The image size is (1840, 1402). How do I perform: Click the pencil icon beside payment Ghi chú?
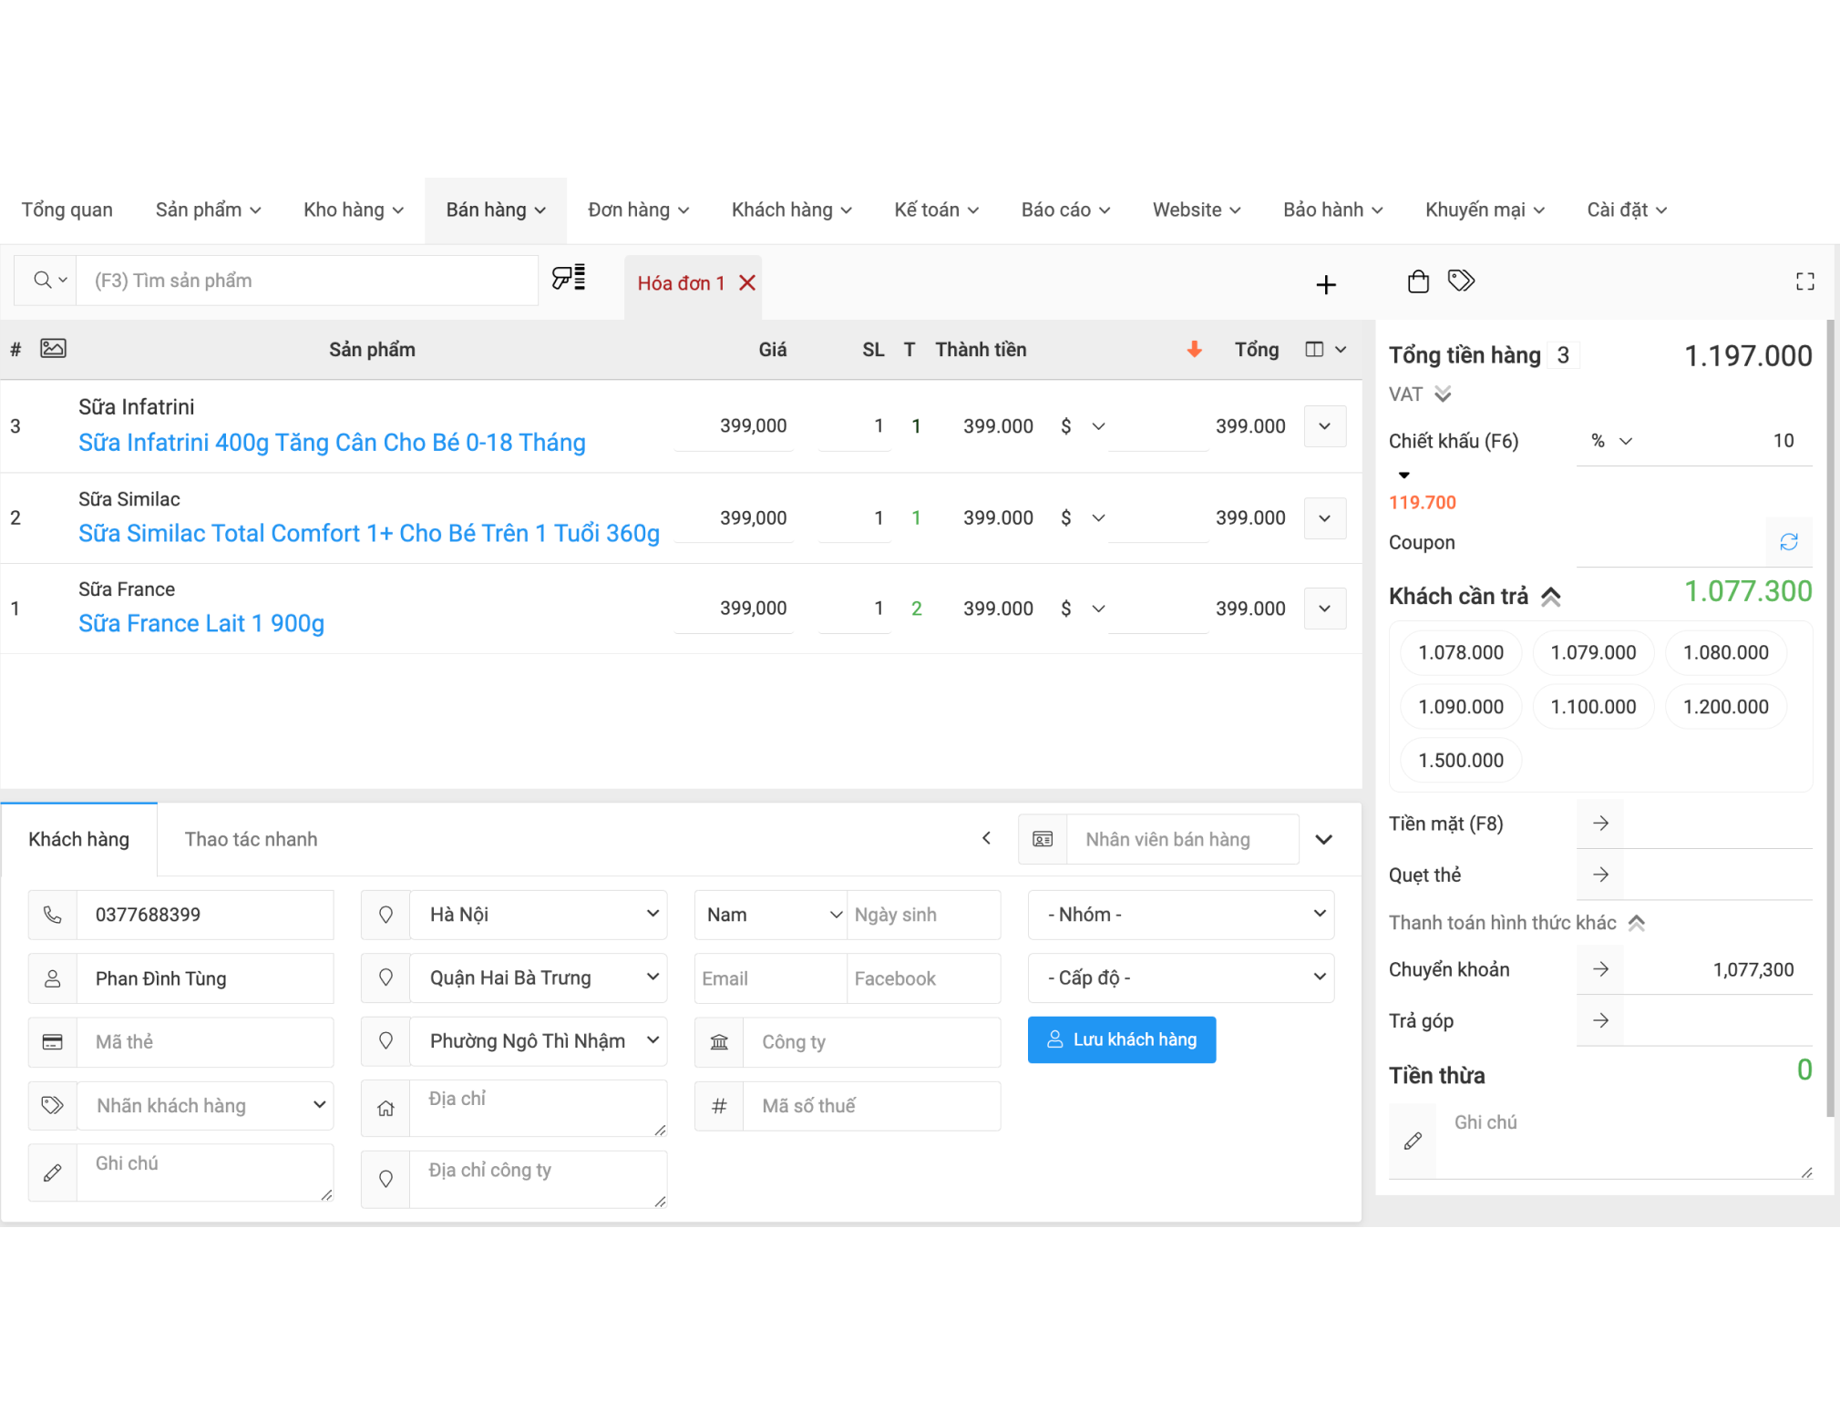tap(1413, 1141)
